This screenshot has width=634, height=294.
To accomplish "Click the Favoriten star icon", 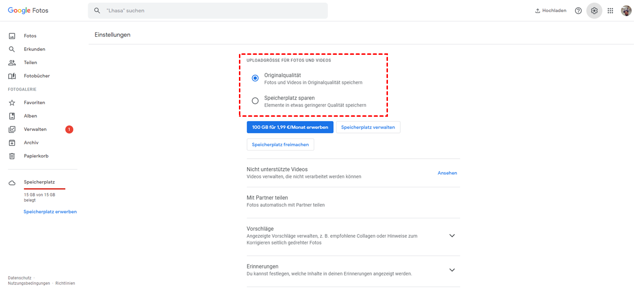I will tap(12, 103).
